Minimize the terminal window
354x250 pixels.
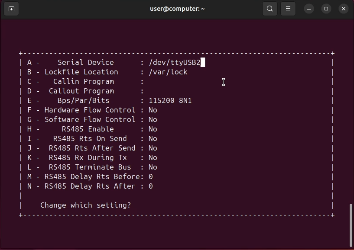pos(309,9)
